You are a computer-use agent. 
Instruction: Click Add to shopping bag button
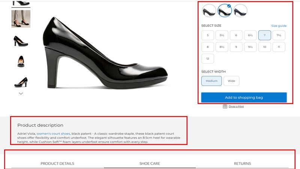(244, 98)
